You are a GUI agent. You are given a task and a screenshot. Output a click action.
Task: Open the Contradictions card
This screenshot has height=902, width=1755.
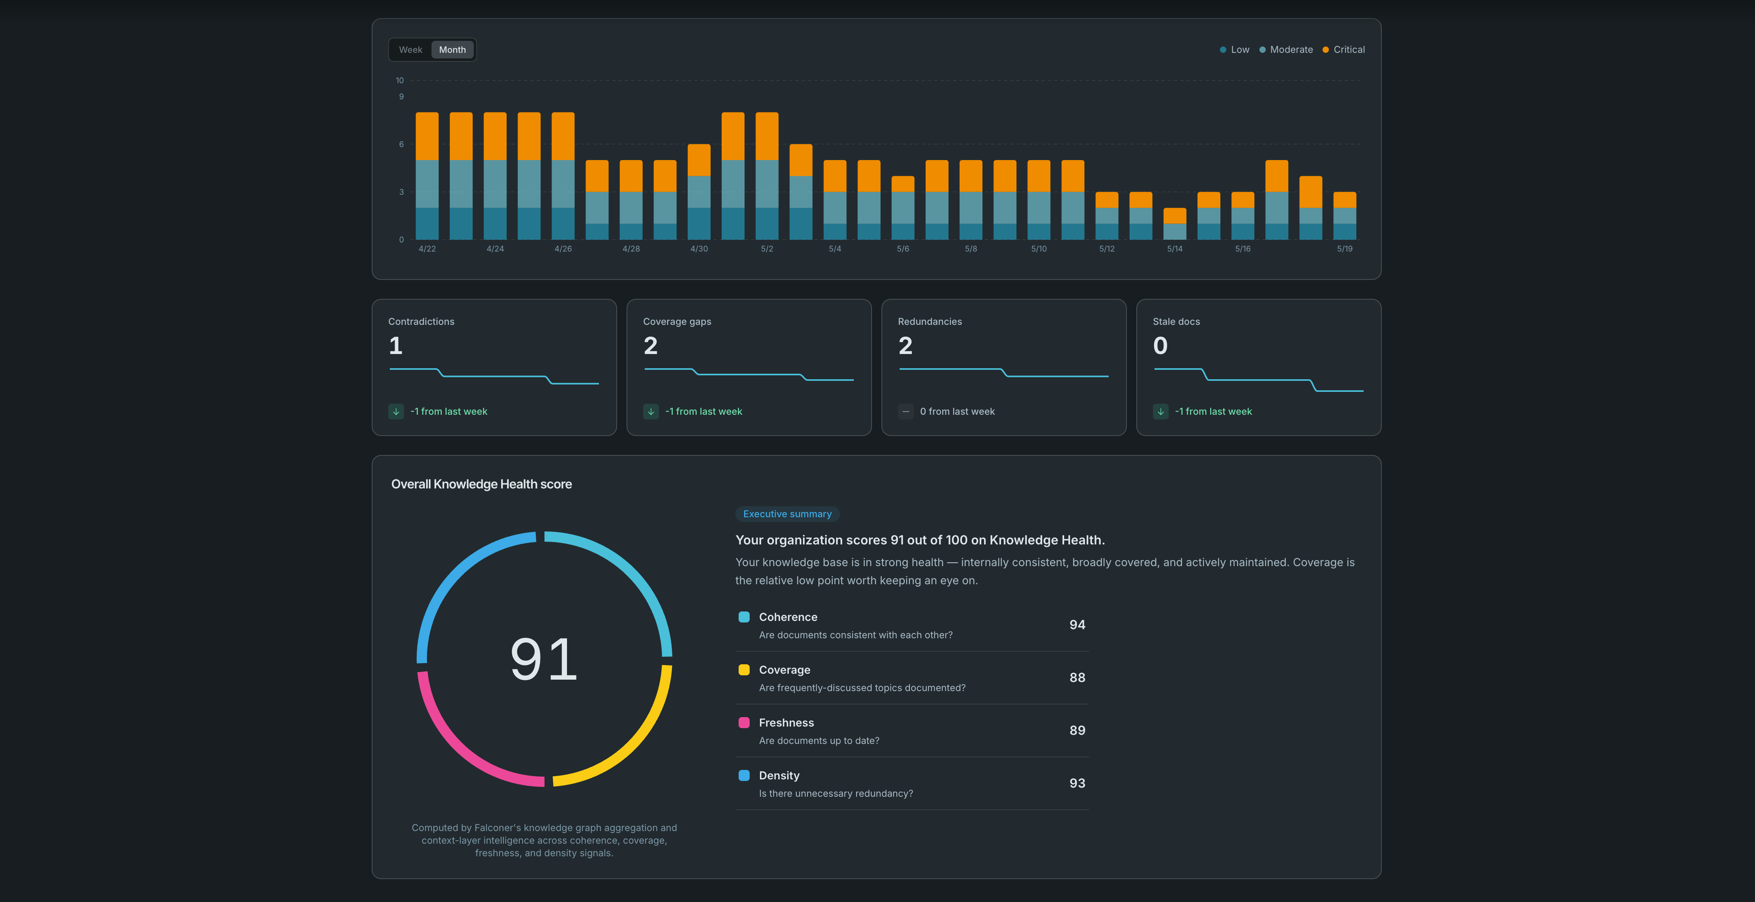(494, 367)
